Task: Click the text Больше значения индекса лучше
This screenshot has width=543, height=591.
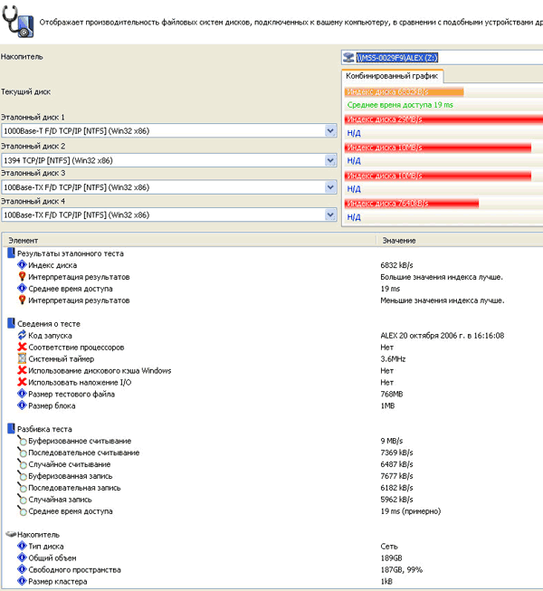Action: click(x=442, y=277)
